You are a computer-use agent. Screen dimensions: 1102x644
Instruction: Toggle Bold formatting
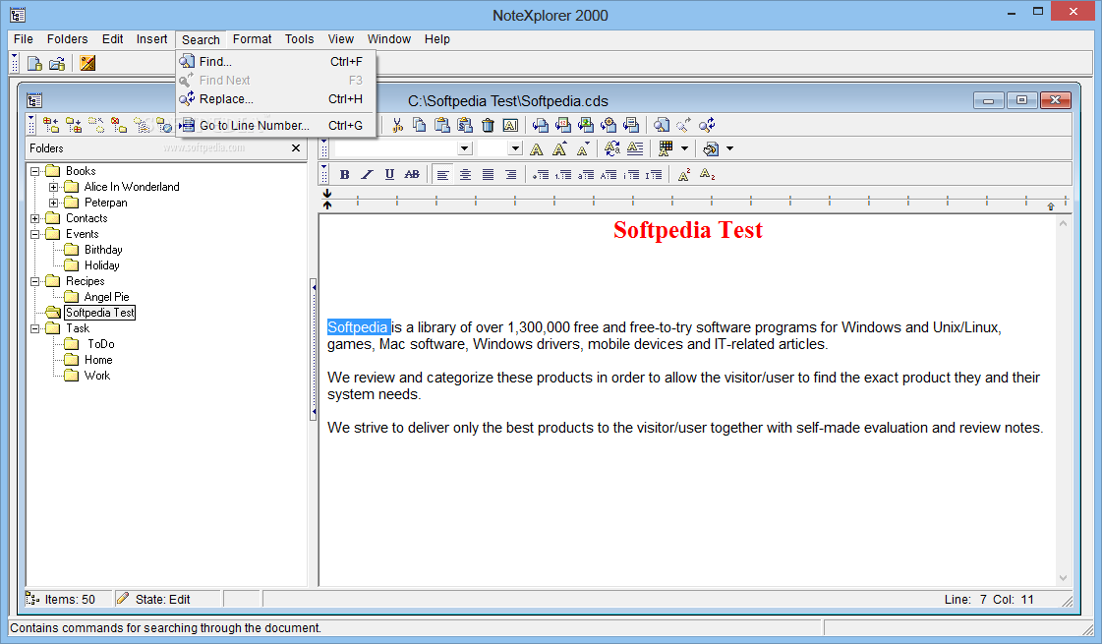pos(344,174)
